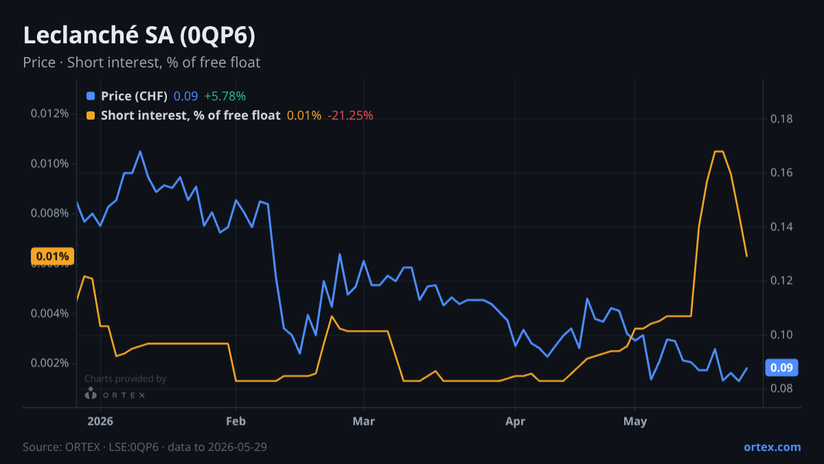Image resolution: width=824 pixels, height=464 pixels.
Task: Click the 0.008% left axis label
Action: pos(49,213)
